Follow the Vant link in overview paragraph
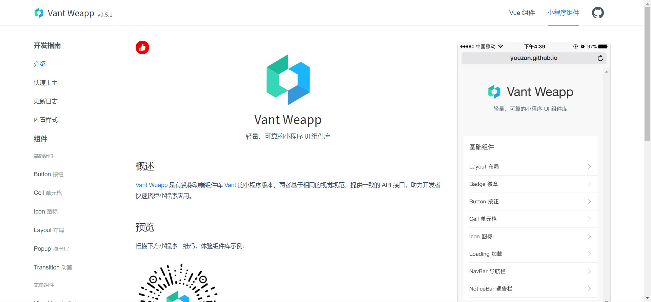This screenshot has width=651, height=302. pos(230,185)
